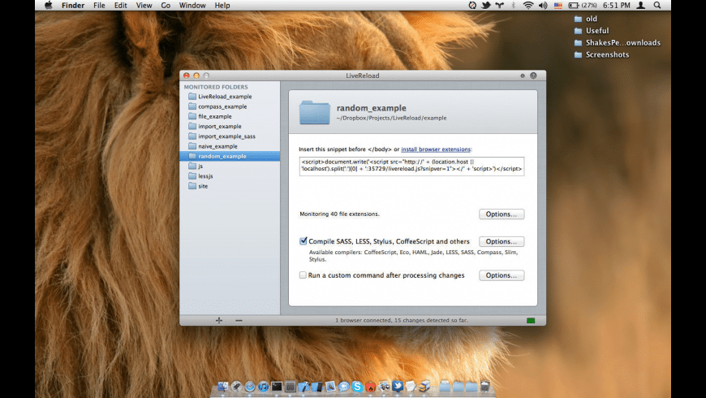Open the battery status menu

[582, 6]
